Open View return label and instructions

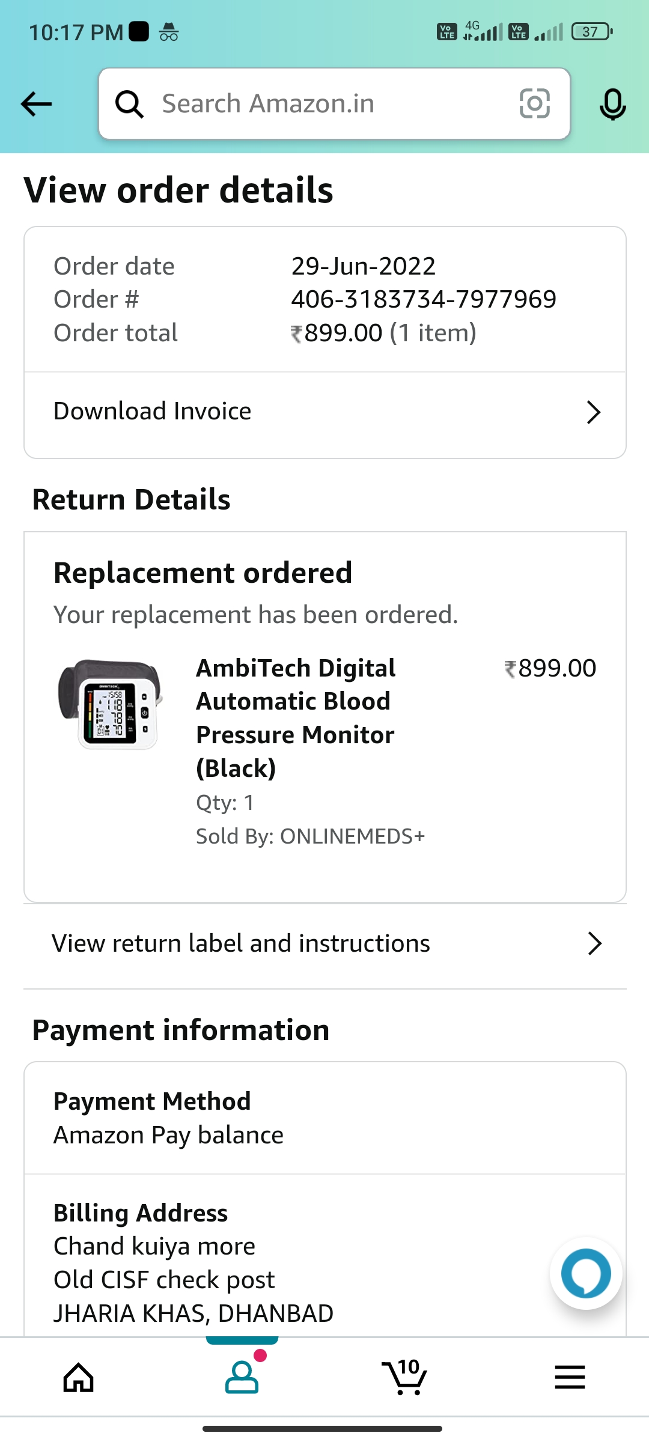pyautogui.click(x=241, y=943)
